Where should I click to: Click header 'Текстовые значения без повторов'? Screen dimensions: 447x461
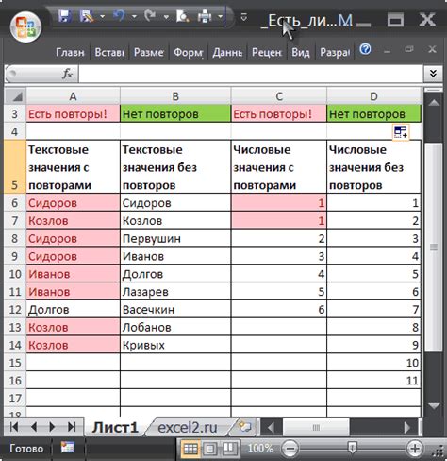click(x=175, y=167)
